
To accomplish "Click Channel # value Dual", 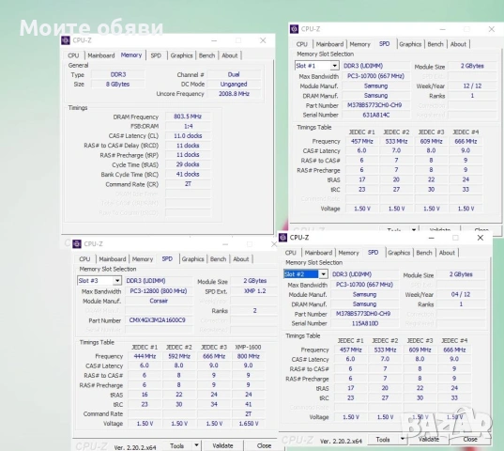I will 234,74.
